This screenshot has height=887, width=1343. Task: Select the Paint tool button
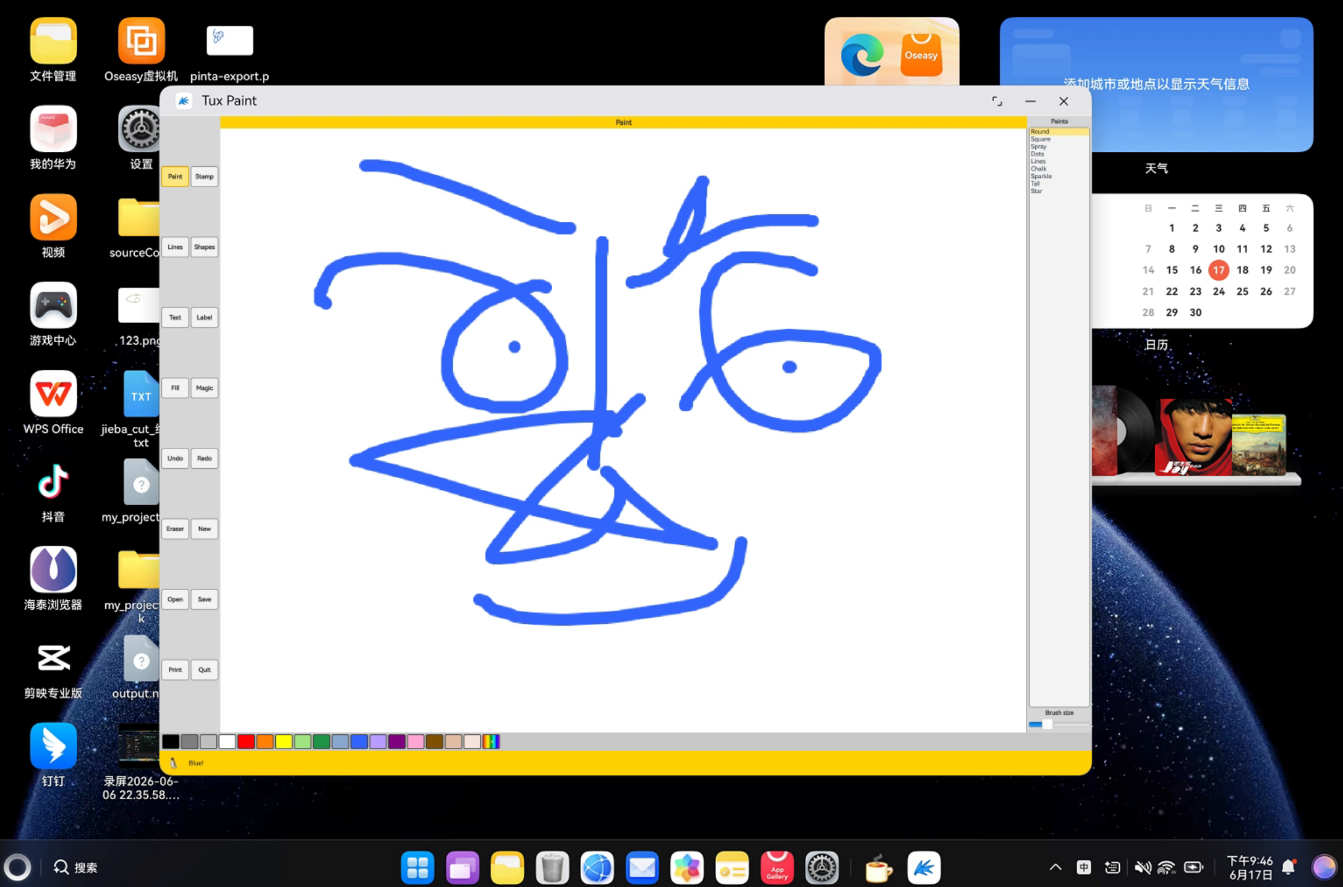pyautogui.click(x=175, y=177)
